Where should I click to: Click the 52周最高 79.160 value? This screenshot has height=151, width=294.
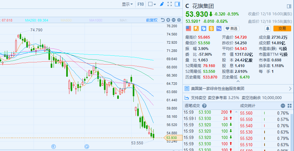pos(208,66)
